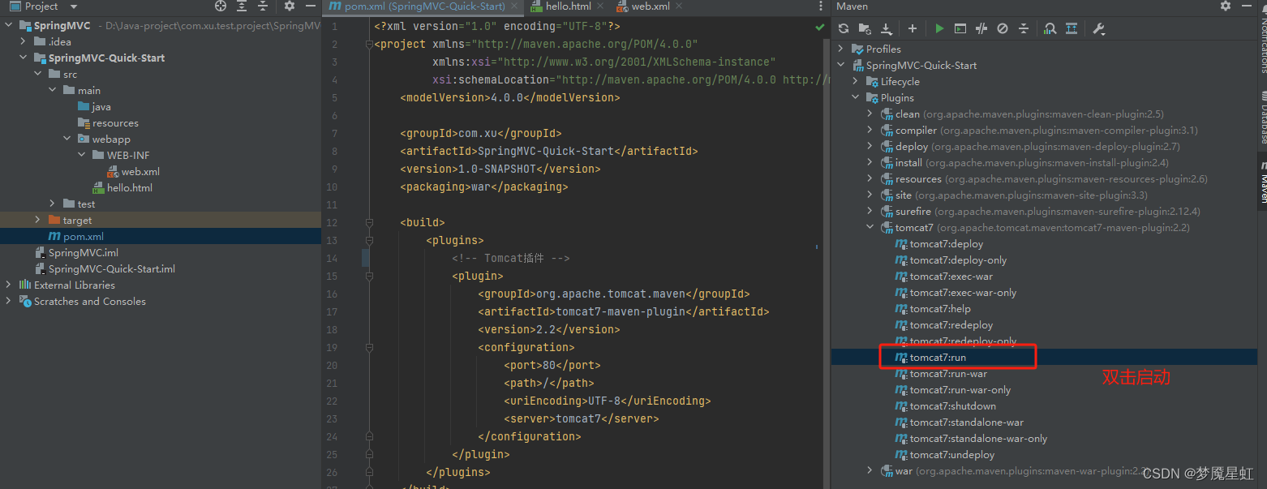Fold the configuration tag in editor gutter
Image resolution: width=1267 pixels, height=489 pixels.
point(368,347)
